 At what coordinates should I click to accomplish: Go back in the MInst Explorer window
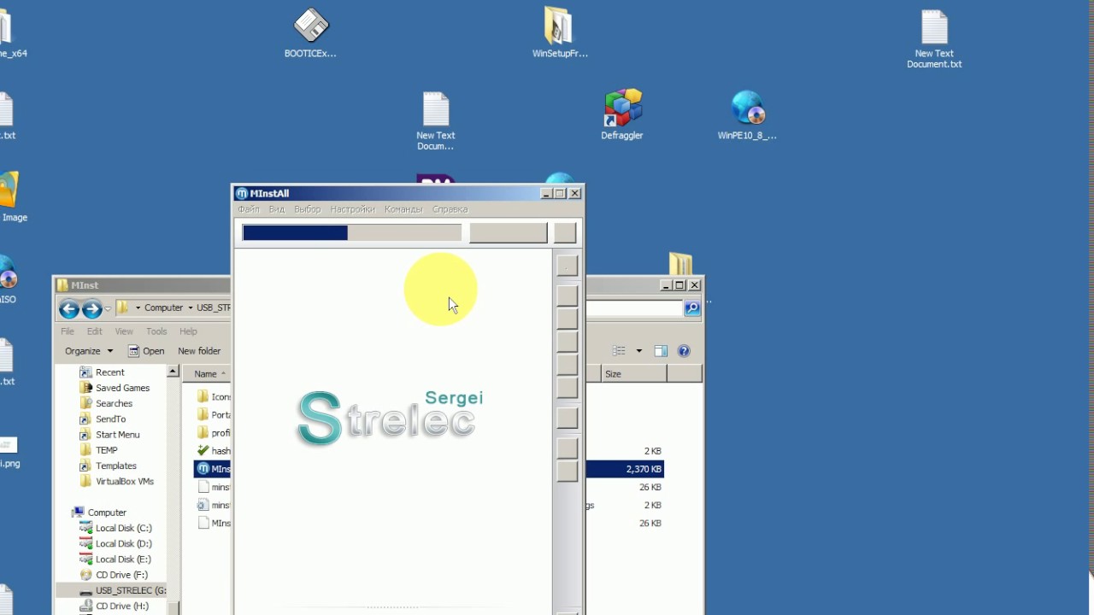coord(69,308)
